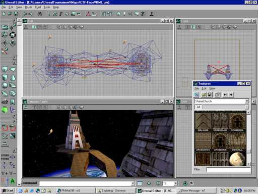Open the Sound browser speaker icon
The height and width of the screenshot is (194, 258).
[x=67, y=14]
